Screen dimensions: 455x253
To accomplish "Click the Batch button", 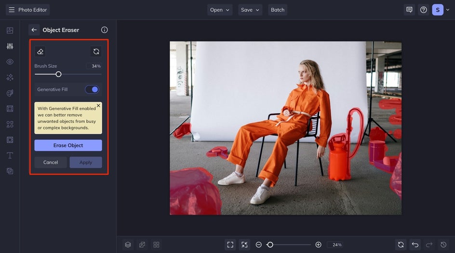I will click(278, 10).
